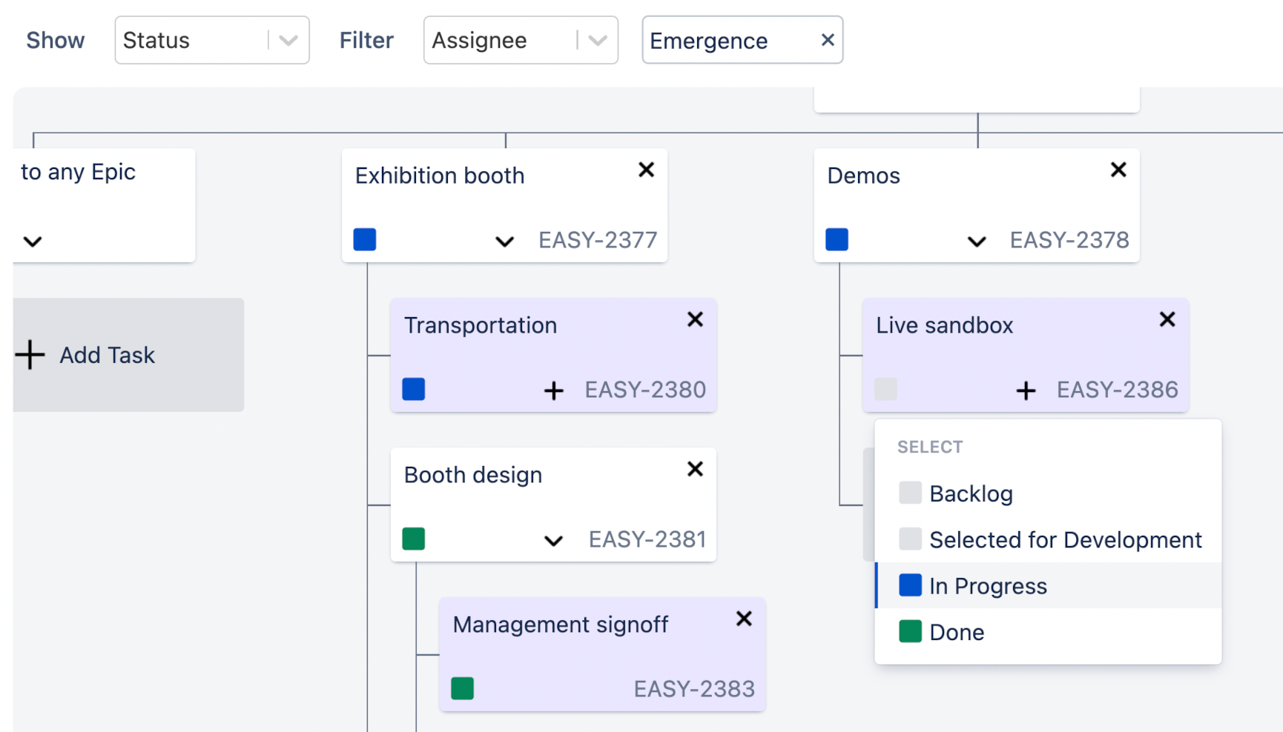Open issue EASY-2380
The height and width of the screenshot is (732, 1283).
(645, 390)
